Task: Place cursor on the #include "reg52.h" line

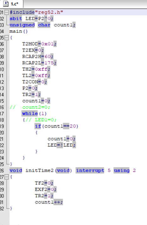Action: 36,12
